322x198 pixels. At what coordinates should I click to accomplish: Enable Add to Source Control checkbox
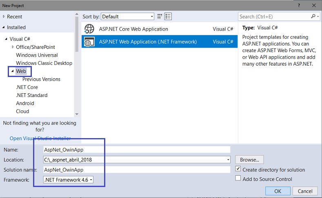point(238,178)
